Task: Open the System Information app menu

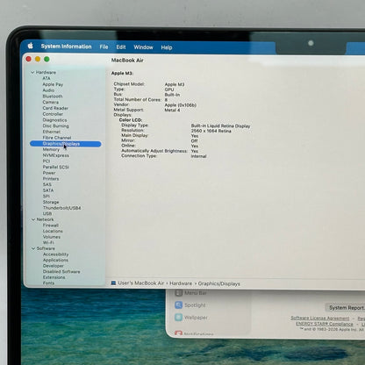Action: tap(66, 47)
